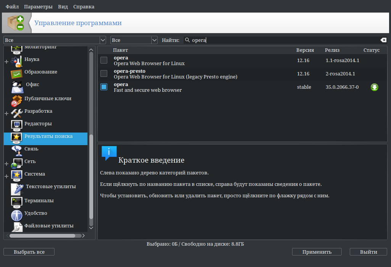Select the Редакторы category

pos(38,124)
